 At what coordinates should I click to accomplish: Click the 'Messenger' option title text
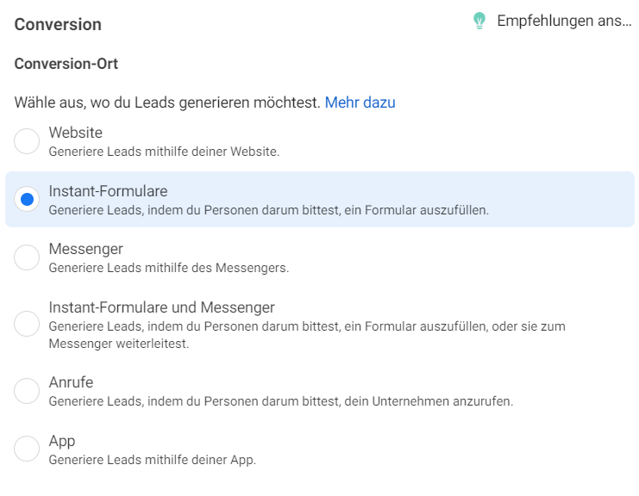click(x=85, y=249)
